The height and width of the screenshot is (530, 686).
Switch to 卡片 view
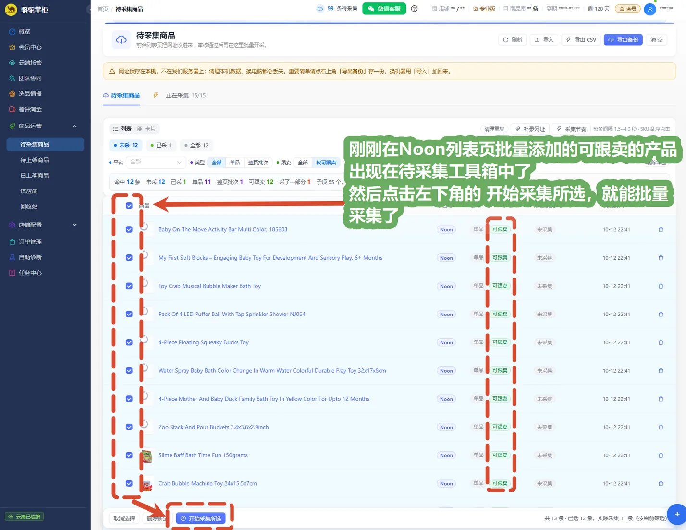pos(147,129)
